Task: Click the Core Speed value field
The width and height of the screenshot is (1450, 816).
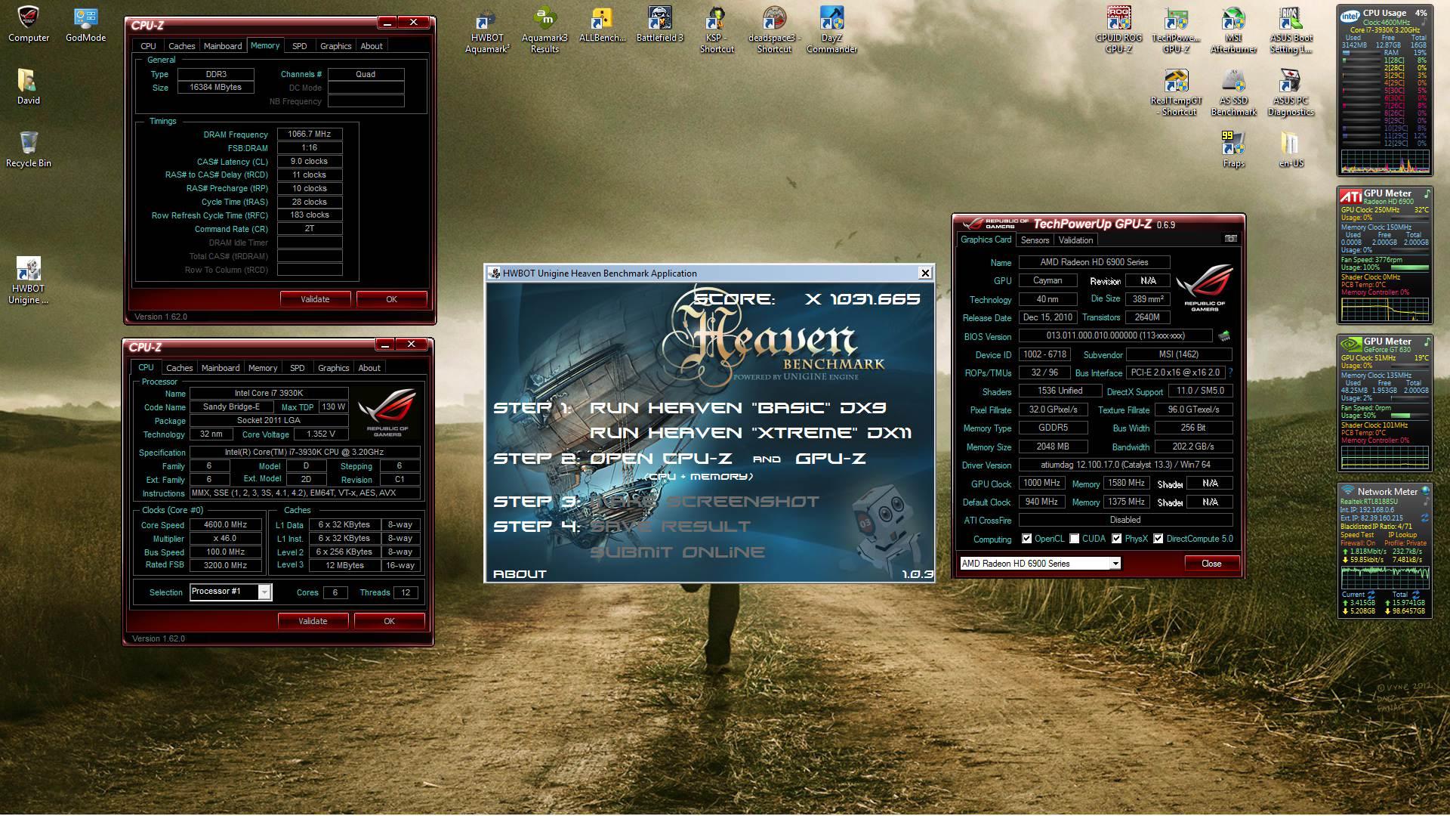Action: (225, 524)
